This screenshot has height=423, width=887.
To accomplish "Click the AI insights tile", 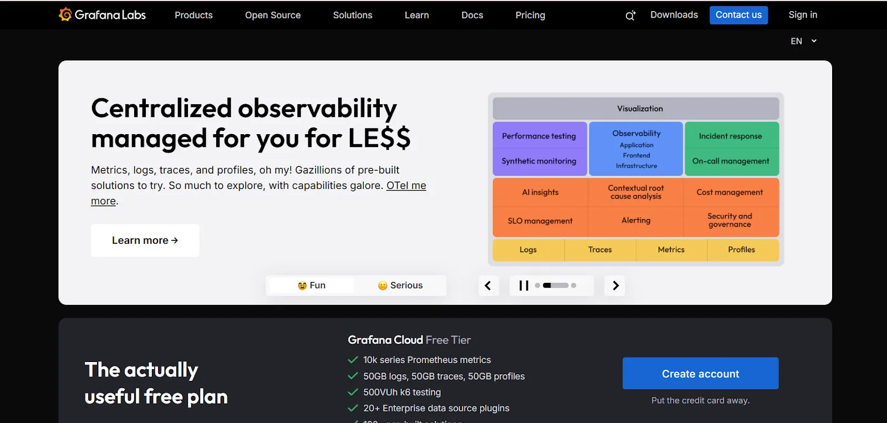I will click(541, 192).
